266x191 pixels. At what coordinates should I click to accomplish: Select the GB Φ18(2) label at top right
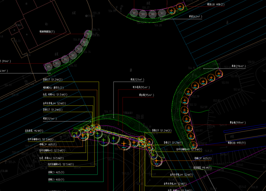click(x=216, y=5)
